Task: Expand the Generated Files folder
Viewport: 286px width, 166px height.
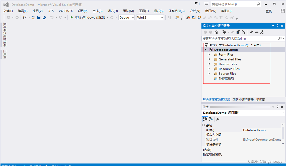Action: pos(209,59)
